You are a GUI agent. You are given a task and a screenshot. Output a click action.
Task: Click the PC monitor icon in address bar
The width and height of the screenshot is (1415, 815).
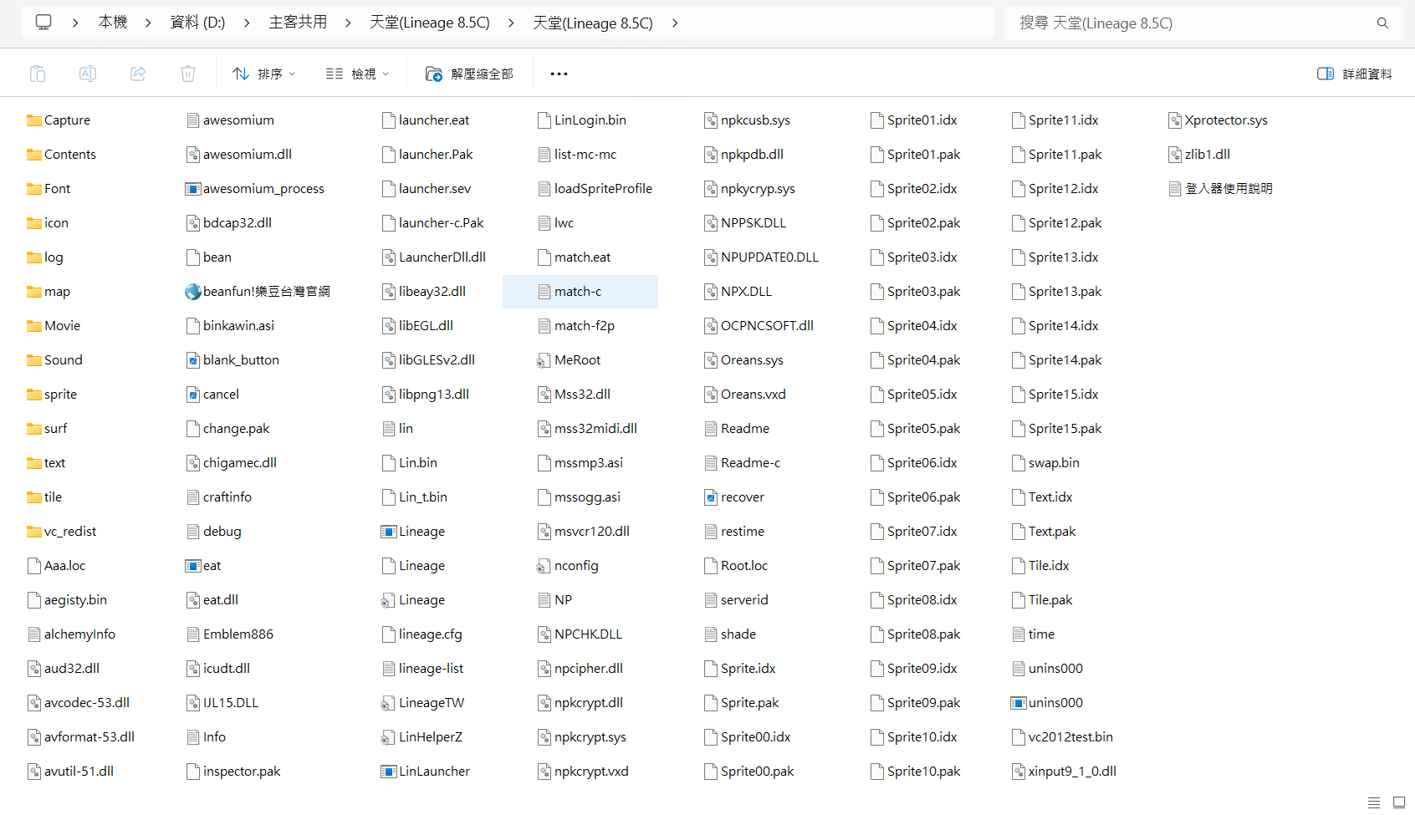pyautogui.click(x=43, y=23)
